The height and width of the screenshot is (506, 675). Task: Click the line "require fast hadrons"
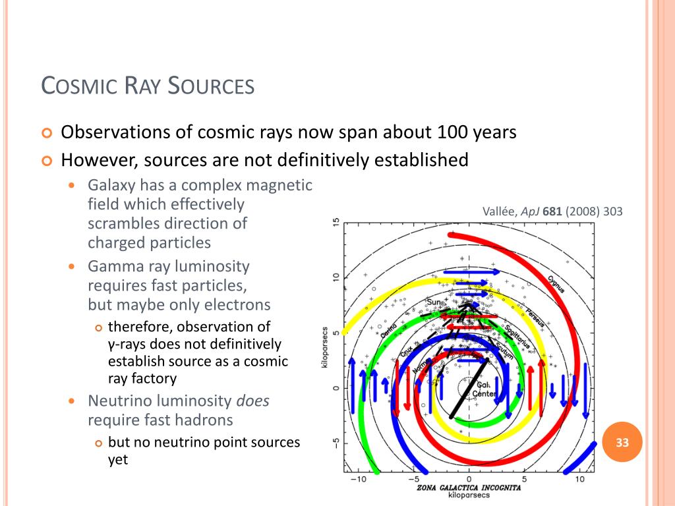point(160,420)
